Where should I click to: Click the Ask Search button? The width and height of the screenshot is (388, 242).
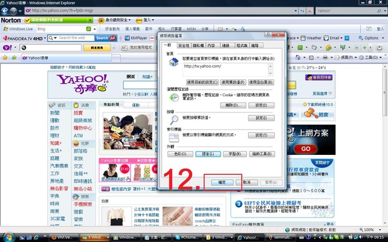tap(106, 38)
